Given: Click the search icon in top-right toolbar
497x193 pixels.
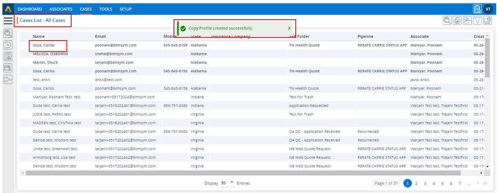Looking at the screenshot, I should click(x=448, y=21).
